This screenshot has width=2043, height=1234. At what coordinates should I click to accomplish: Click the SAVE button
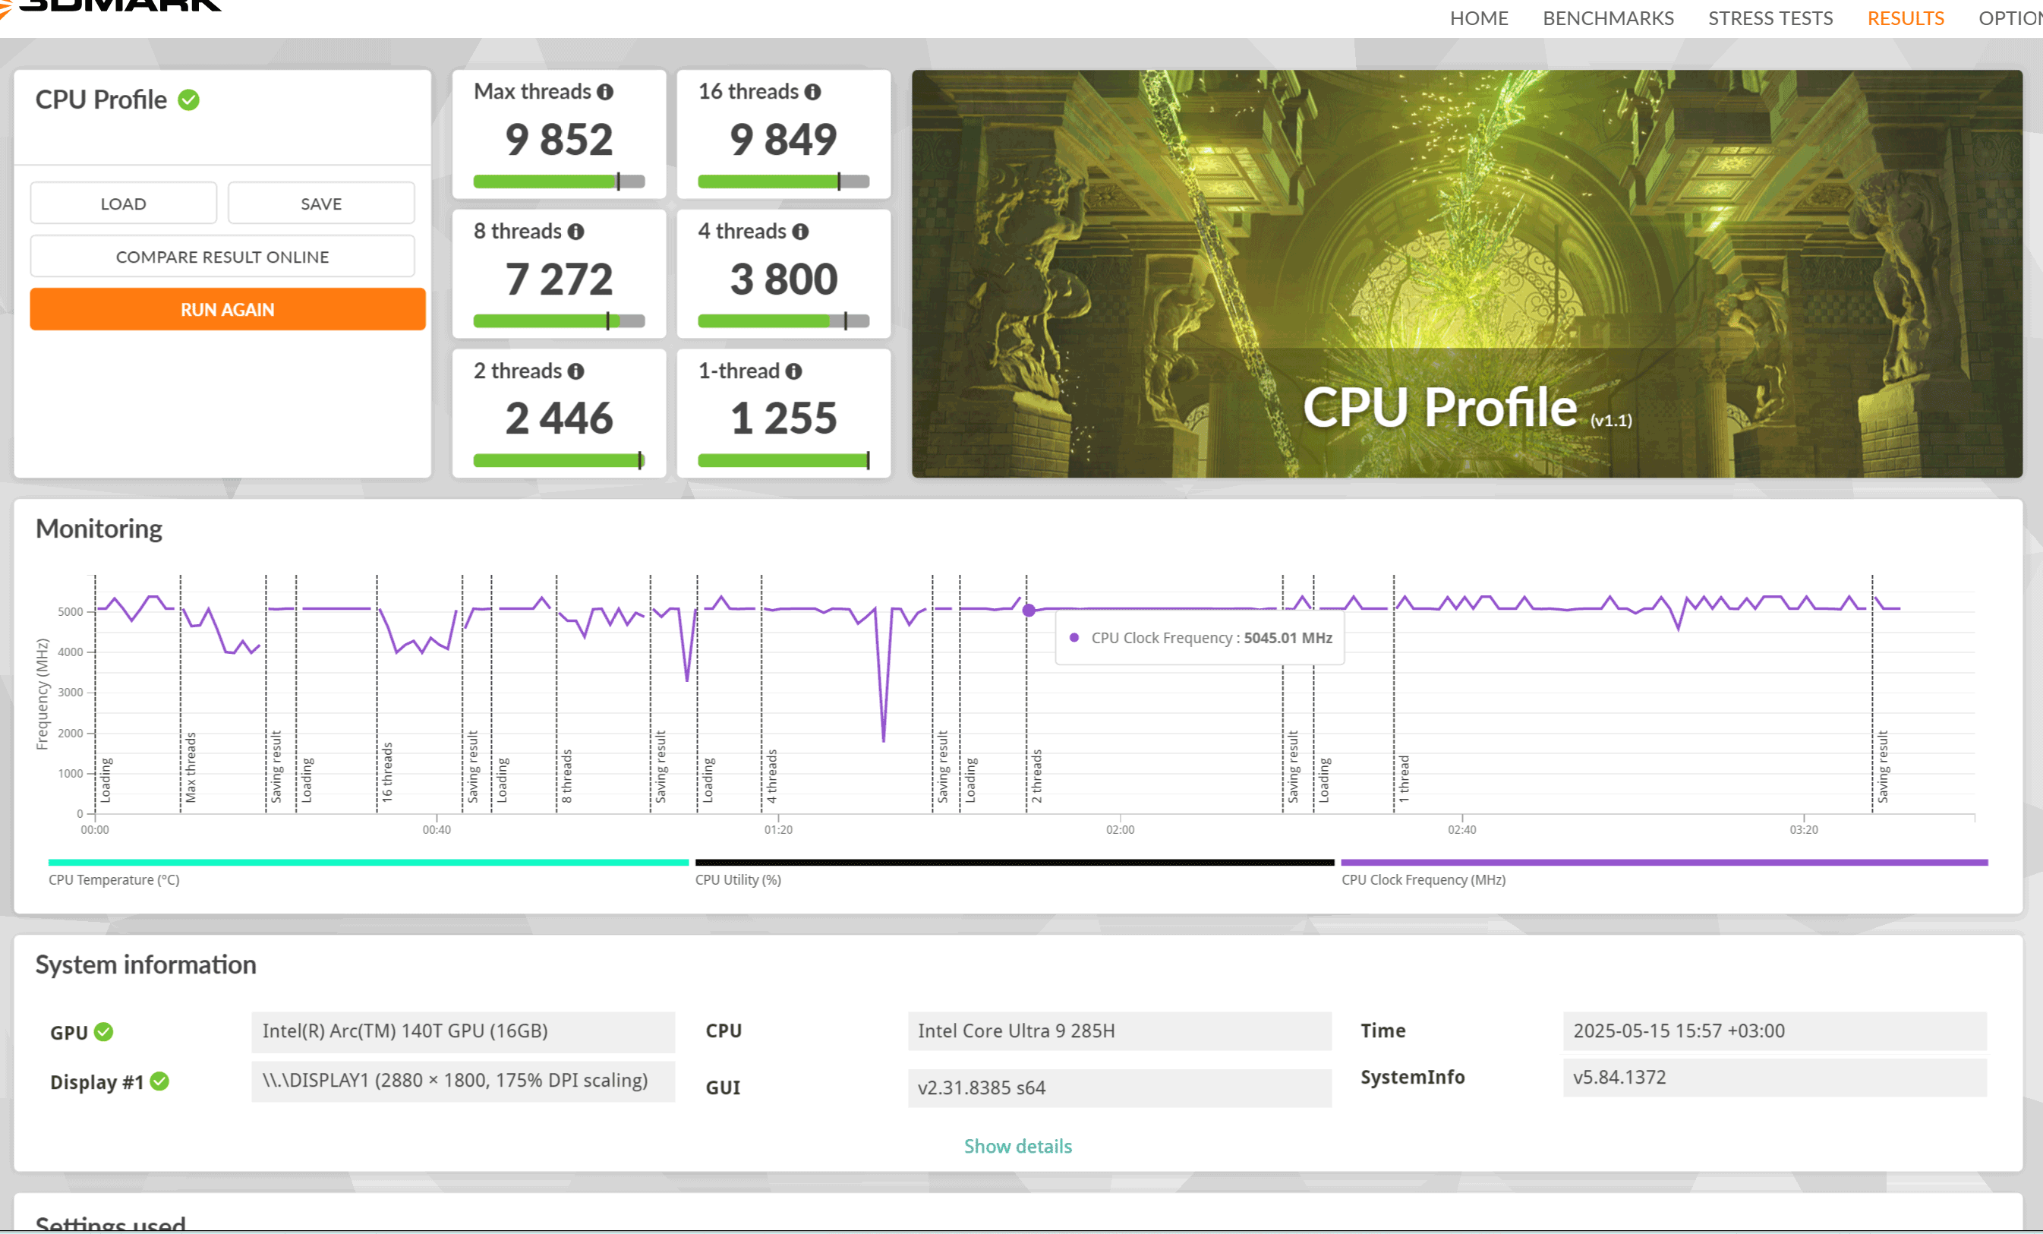click(321, 204)
